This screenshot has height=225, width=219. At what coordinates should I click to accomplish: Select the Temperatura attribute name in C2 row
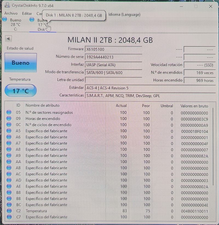tap(36, 211)
